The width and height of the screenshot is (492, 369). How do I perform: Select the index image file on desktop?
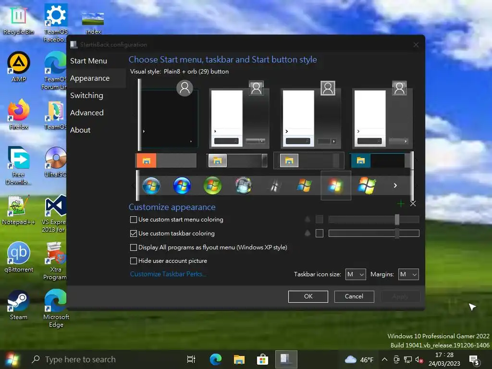click(x=93, y=23)
